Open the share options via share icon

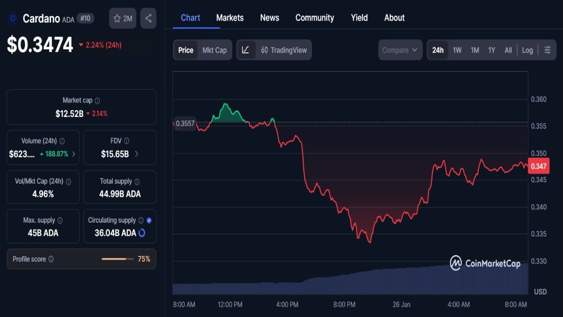pos(148,18)
